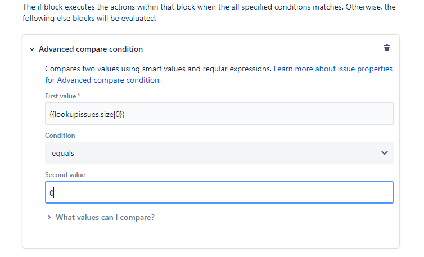Click the Second value label
Viewport: 424px width, 257px height.
pos(65,175)
